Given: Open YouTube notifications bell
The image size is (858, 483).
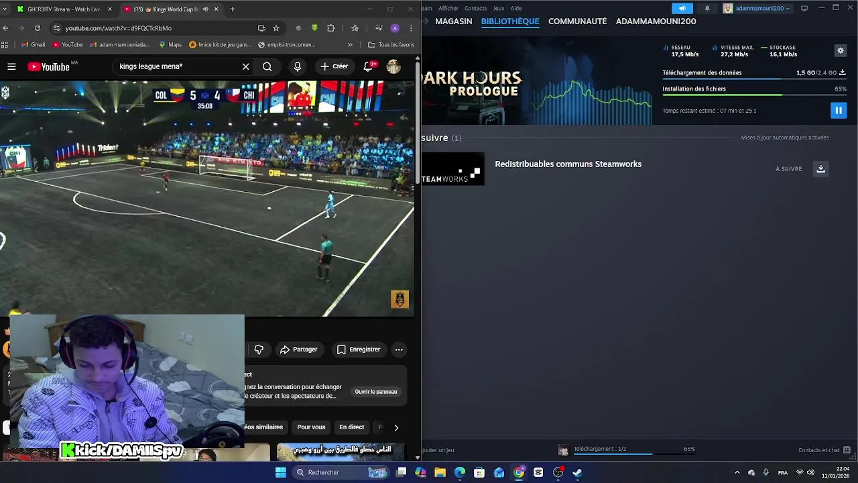Looking at the screenshot, I should click(369, 66).
